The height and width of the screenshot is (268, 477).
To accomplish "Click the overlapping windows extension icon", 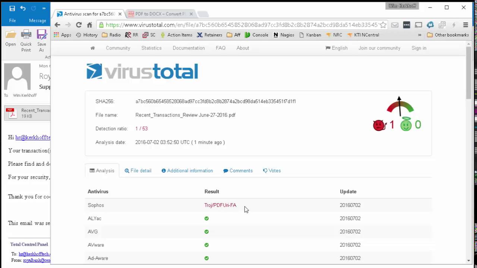I will (x=442, y=25).
